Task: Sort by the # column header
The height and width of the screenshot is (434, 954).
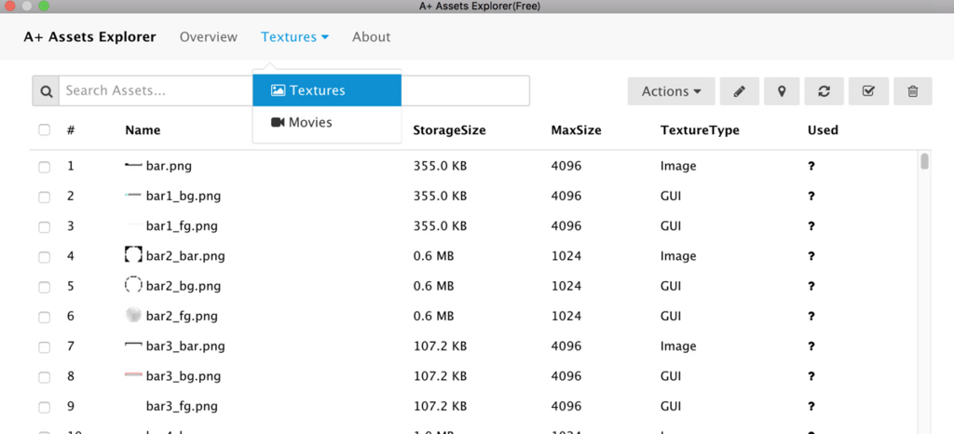Action: tap(71, 129)
